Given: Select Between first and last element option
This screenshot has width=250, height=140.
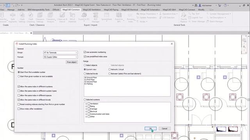Looking at the screenshot, I should pos(109,73).
